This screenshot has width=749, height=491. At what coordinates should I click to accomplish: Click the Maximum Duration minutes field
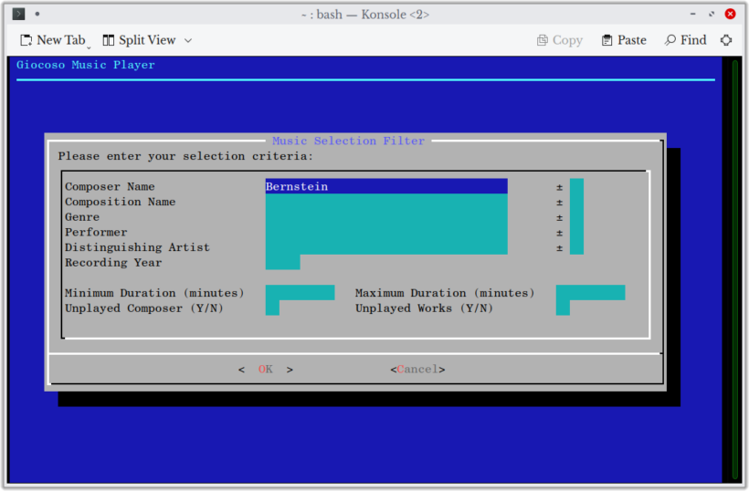click(x=590, y=293)
